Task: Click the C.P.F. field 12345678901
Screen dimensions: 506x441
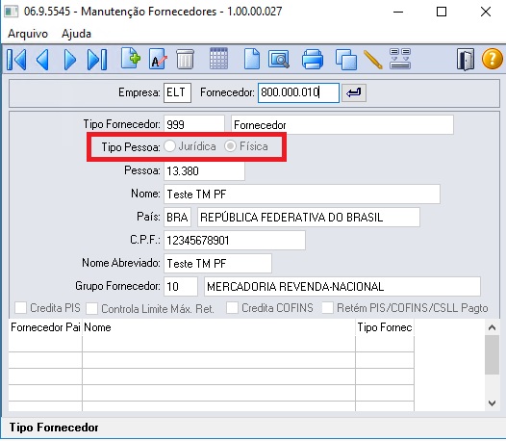Action: pyautogui.click(x=235, y=241)
